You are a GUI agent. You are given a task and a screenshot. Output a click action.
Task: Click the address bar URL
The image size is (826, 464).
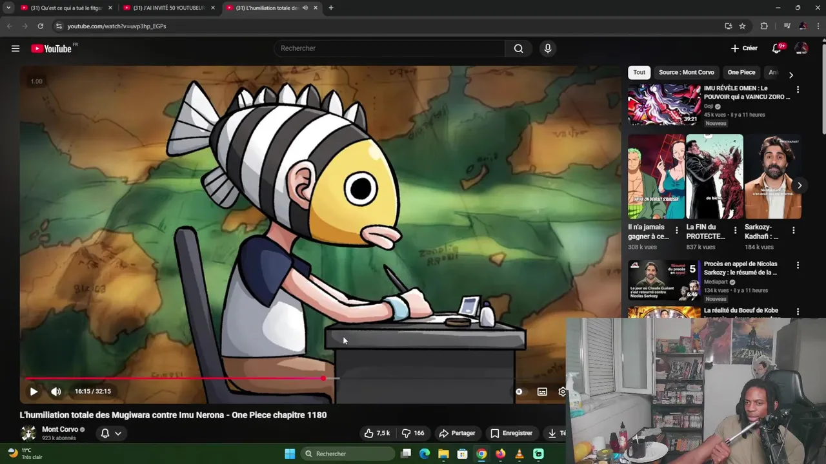(x=117, y=26)
